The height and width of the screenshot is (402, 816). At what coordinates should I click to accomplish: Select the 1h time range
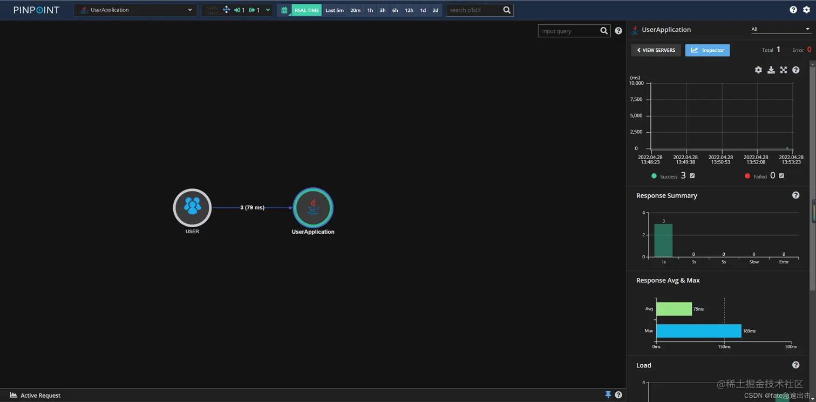370,10
